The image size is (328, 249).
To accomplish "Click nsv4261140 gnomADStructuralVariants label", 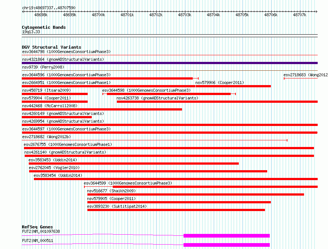I will click(x=65, y=152).
